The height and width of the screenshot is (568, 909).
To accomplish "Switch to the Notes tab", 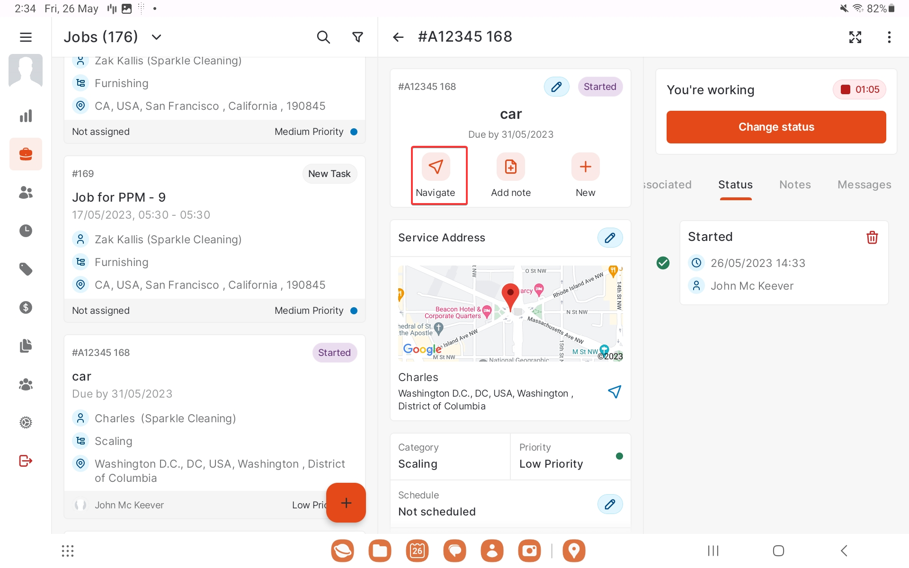I will tap(795, 185).
